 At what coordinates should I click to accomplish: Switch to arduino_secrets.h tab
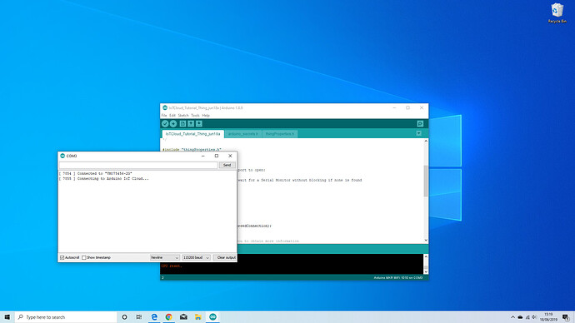243,134
